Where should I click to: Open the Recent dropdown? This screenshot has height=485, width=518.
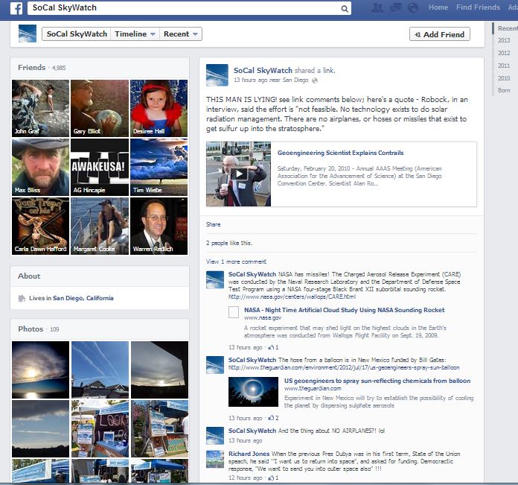click(x=181, y=34)
